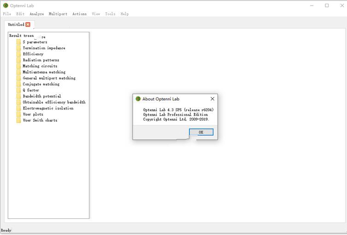Click the 'Copyright Optenni Ltd, 2009-2019' text
347x235 pixels.
pos(176,119)
